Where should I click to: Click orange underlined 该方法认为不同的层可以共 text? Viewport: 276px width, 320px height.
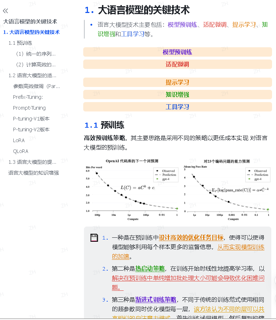tap(229, 309)
